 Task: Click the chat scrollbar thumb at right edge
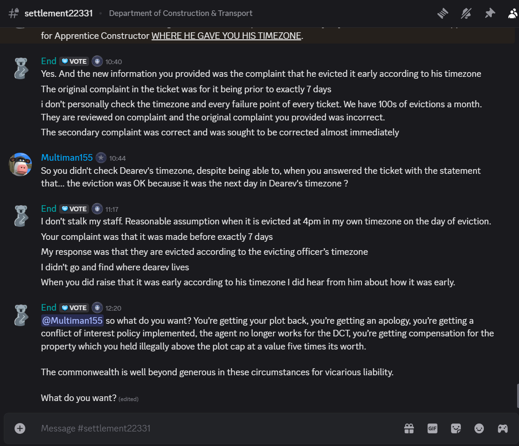(518, 396)
